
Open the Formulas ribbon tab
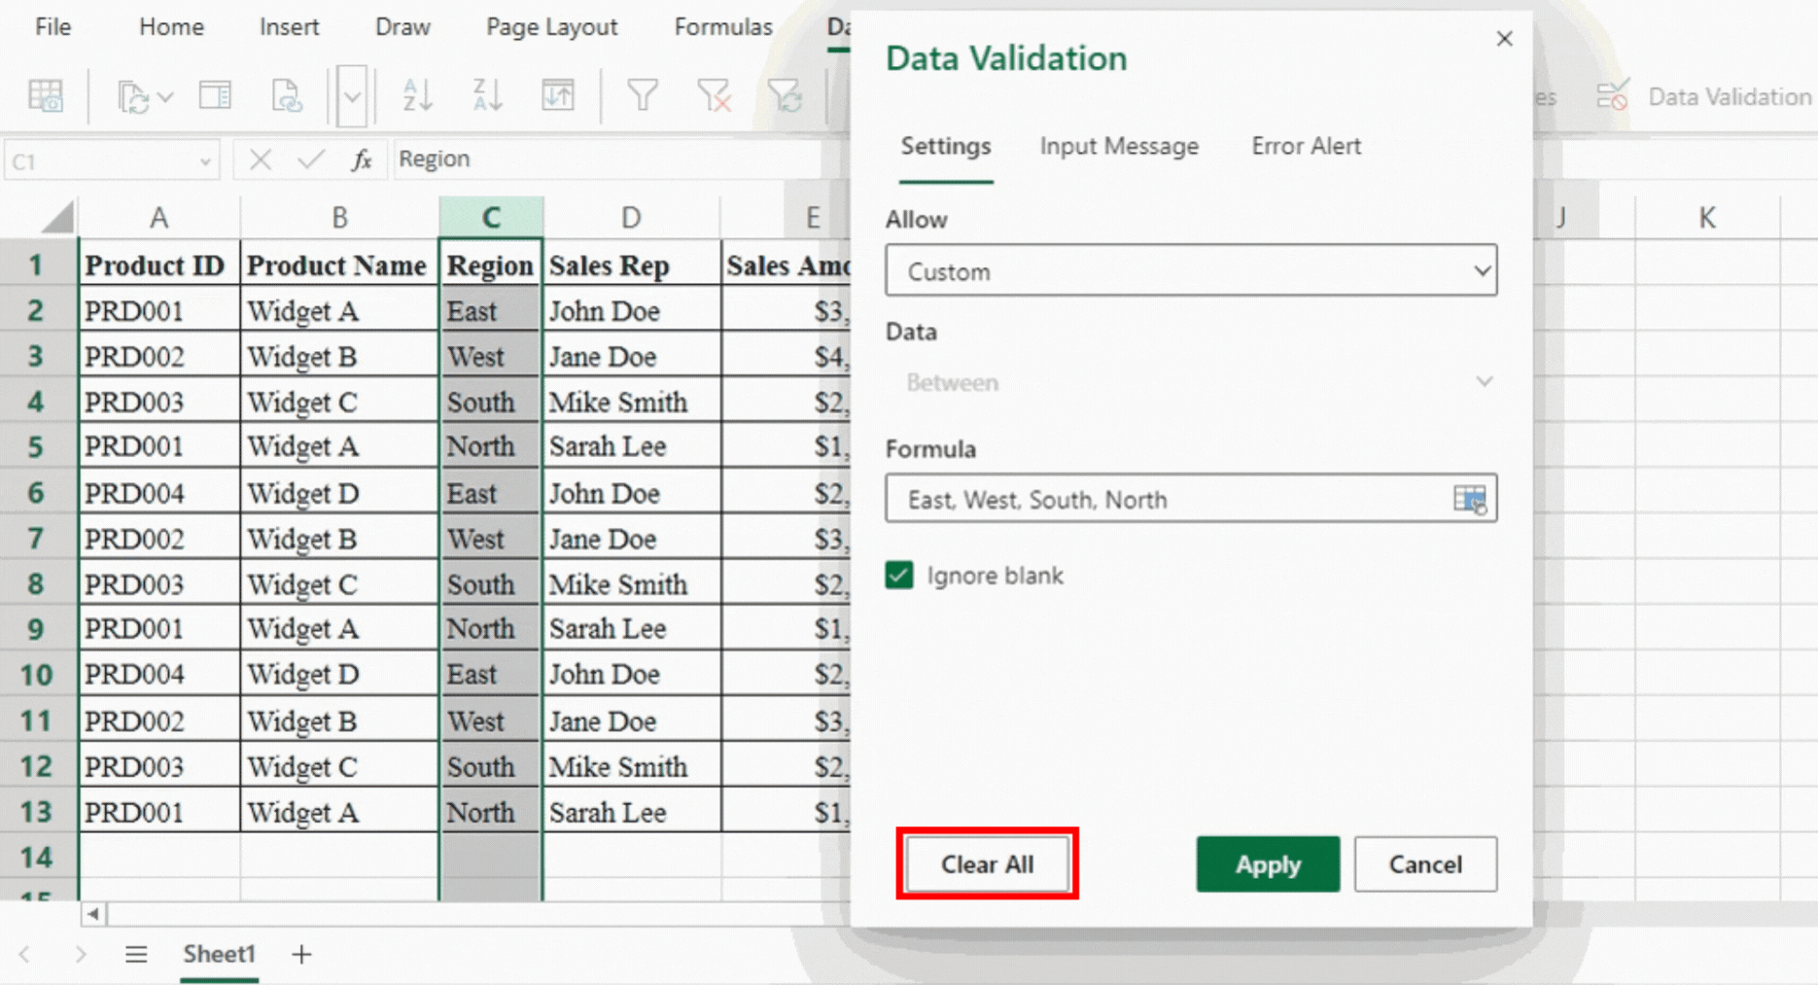[722, 27]
